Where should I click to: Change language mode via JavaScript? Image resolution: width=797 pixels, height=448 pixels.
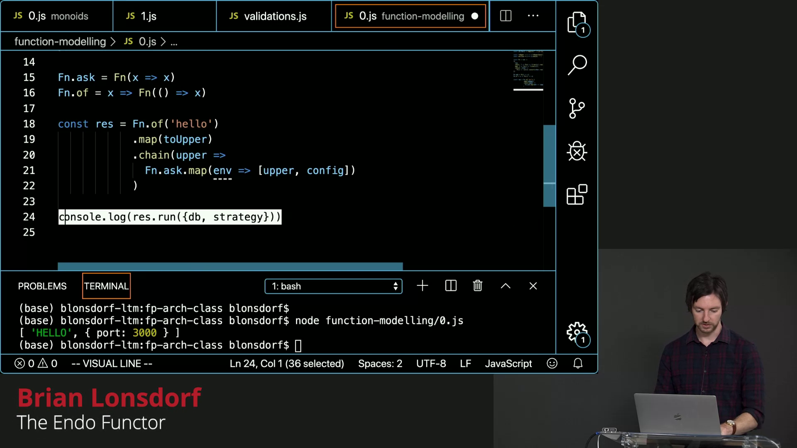point(508,363)
